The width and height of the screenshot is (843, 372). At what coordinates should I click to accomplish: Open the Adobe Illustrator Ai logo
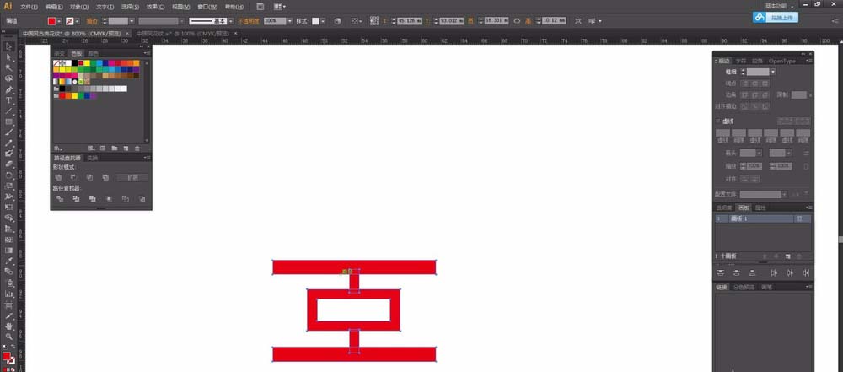click(x=8, y=6)
